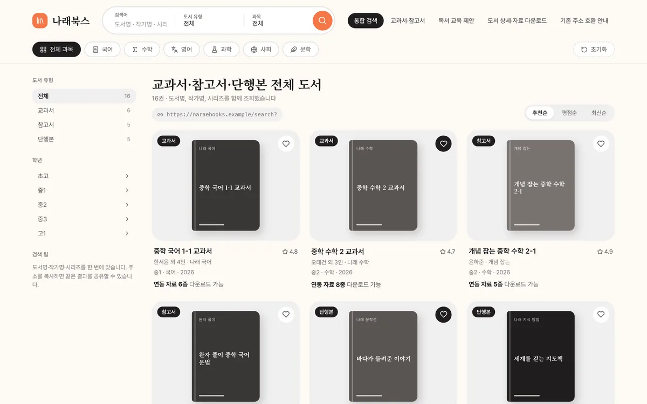
Task: Select 단행본 in 도서 유형 sidebar
Action: (84, 139)
